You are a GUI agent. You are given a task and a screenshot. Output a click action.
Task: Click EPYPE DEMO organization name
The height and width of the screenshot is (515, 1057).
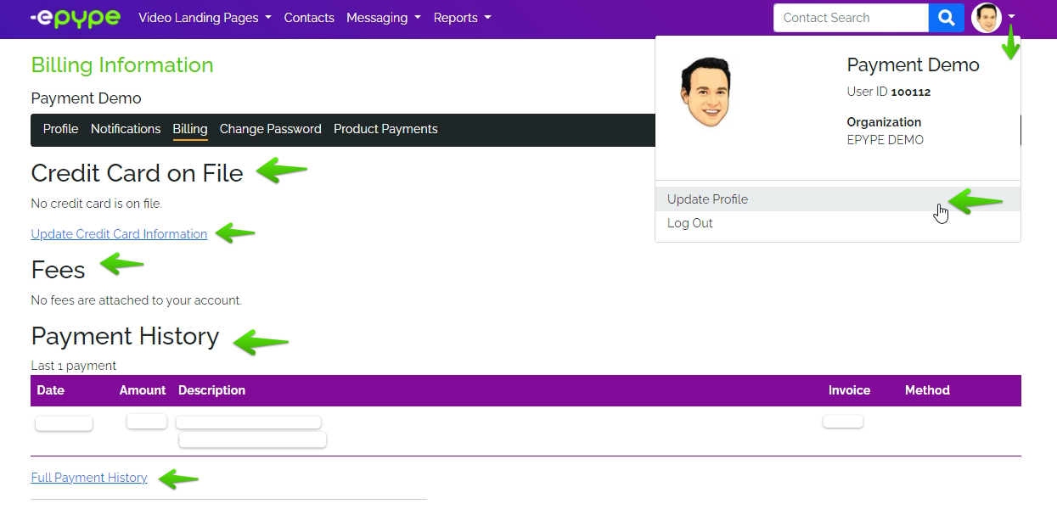(x=886, y=140)
